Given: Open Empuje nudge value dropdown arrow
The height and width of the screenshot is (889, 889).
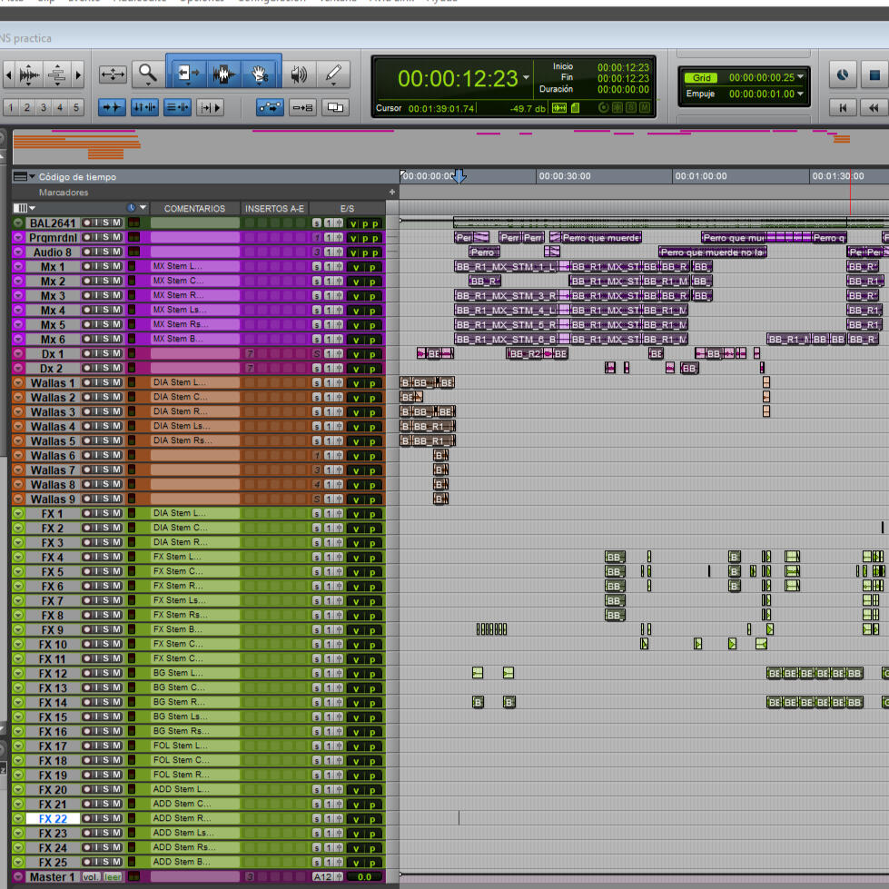Looking at the screenshot, I should click(x=801, y=94).
